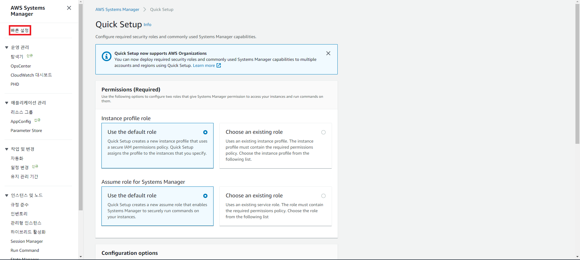Collapse the 작업 및 변경 section

[7, 149]
